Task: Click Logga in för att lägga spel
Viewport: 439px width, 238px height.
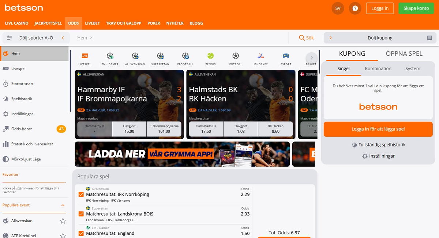Action: click(x=378, y=129)
